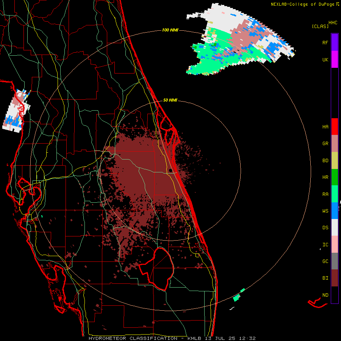This screenshot has height=341, width=341.
Task: Click the '100 NMI' range ring label
Action: pos(170,30)
